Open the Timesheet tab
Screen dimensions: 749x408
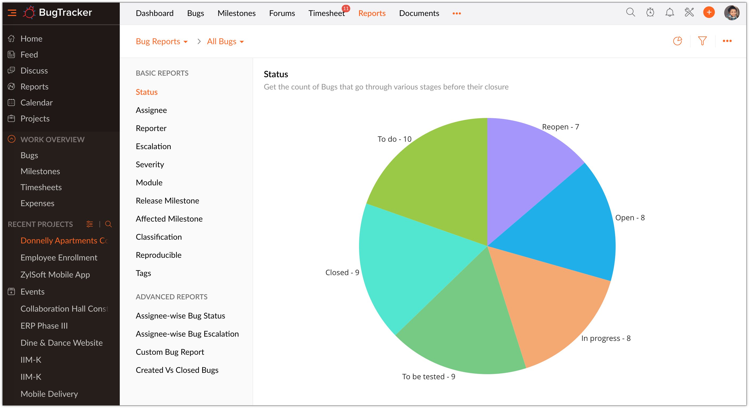coord(326,13)
